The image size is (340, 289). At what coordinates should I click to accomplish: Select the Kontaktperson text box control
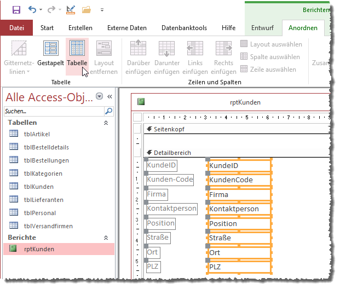click(239, 209)
